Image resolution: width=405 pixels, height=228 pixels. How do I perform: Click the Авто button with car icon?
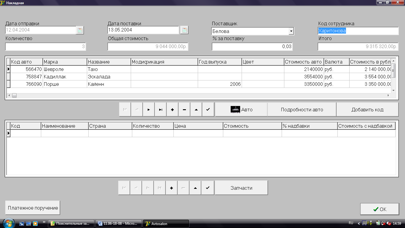(241, 110)
